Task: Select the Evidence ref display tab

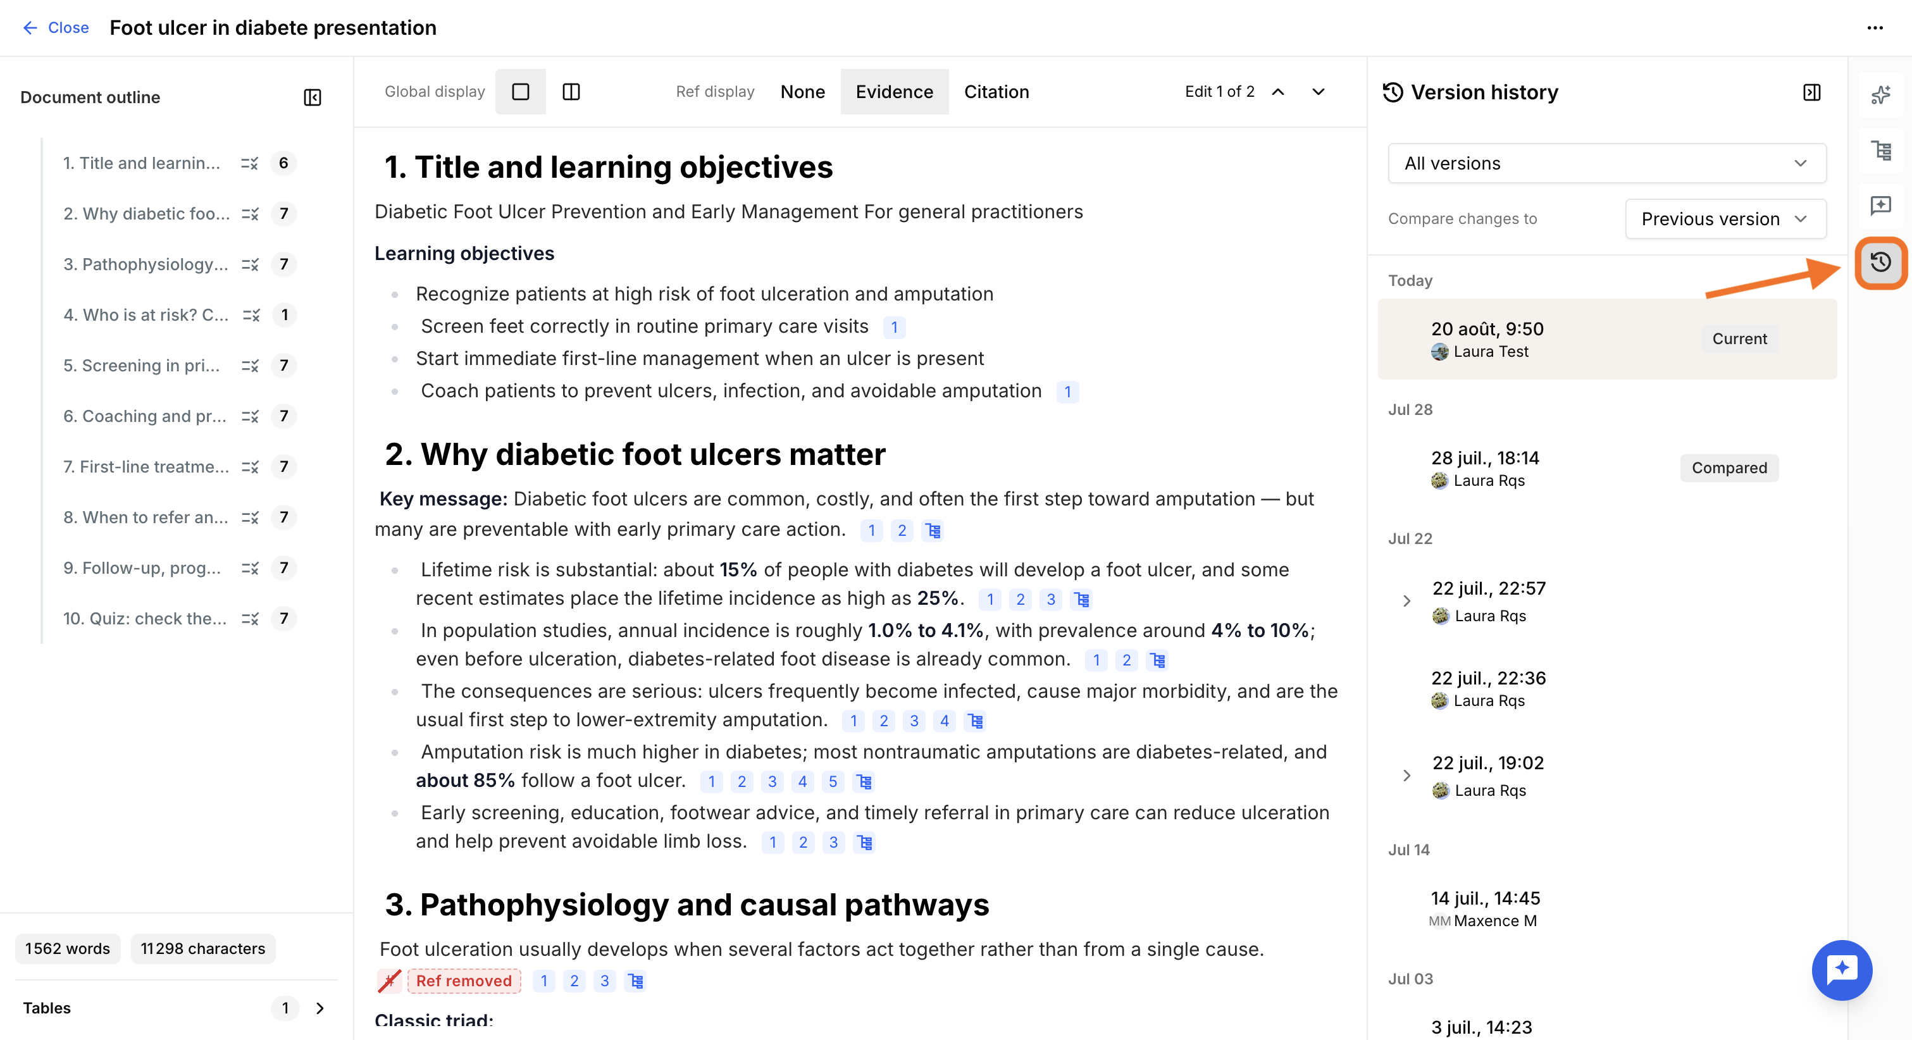Action: (x=893, y=91)
